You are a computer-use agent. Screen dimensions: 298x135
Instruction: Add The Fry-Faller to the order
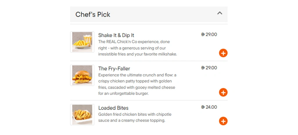point(223,92)
